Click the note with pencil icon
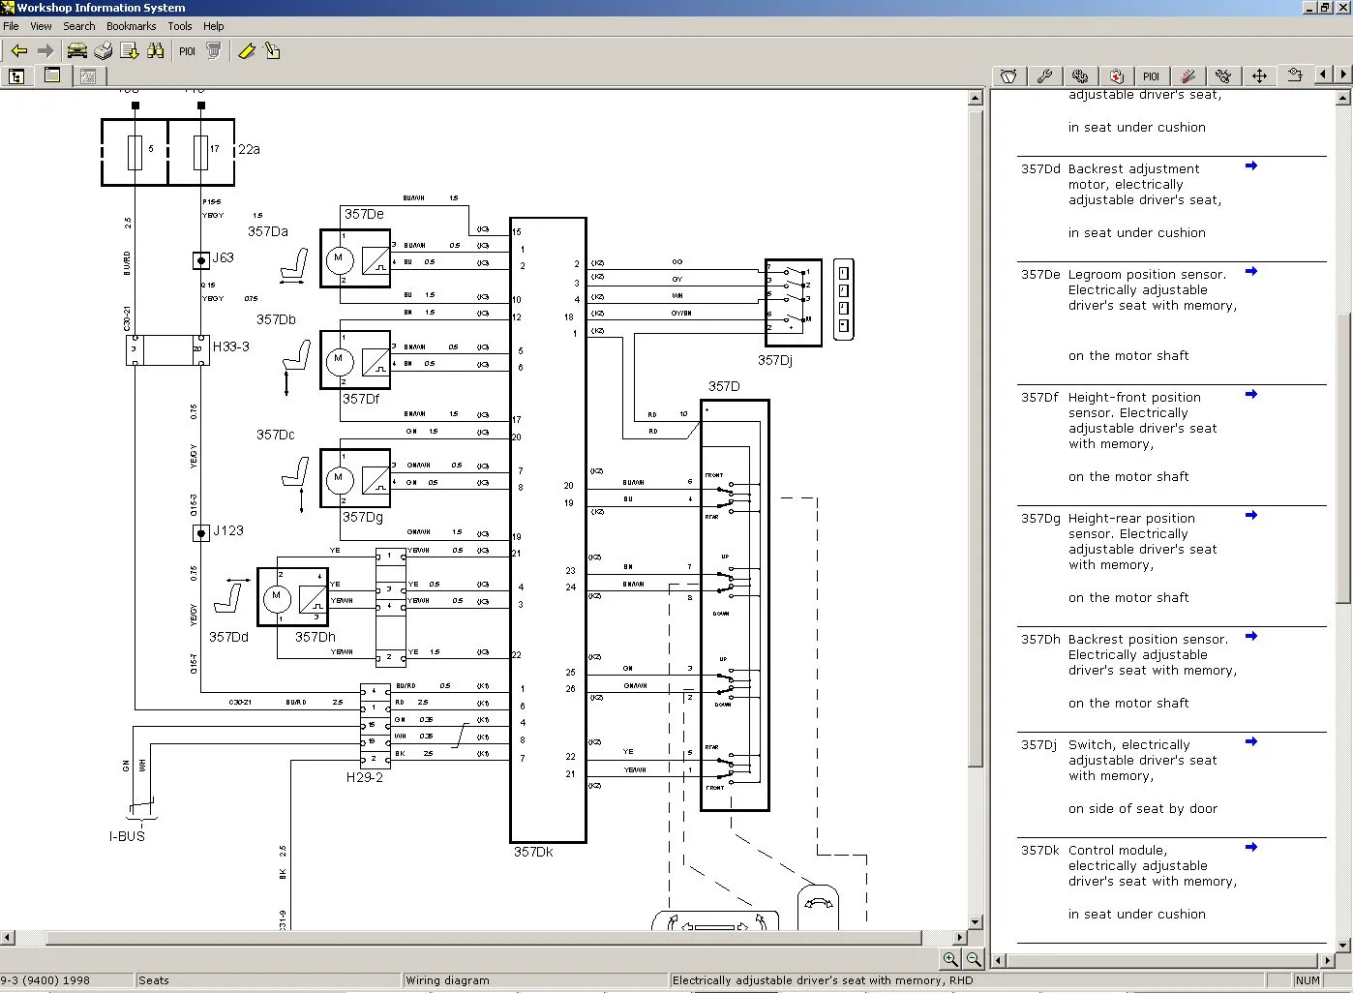Screen dimensions: 1353x993 pos(273,51)
